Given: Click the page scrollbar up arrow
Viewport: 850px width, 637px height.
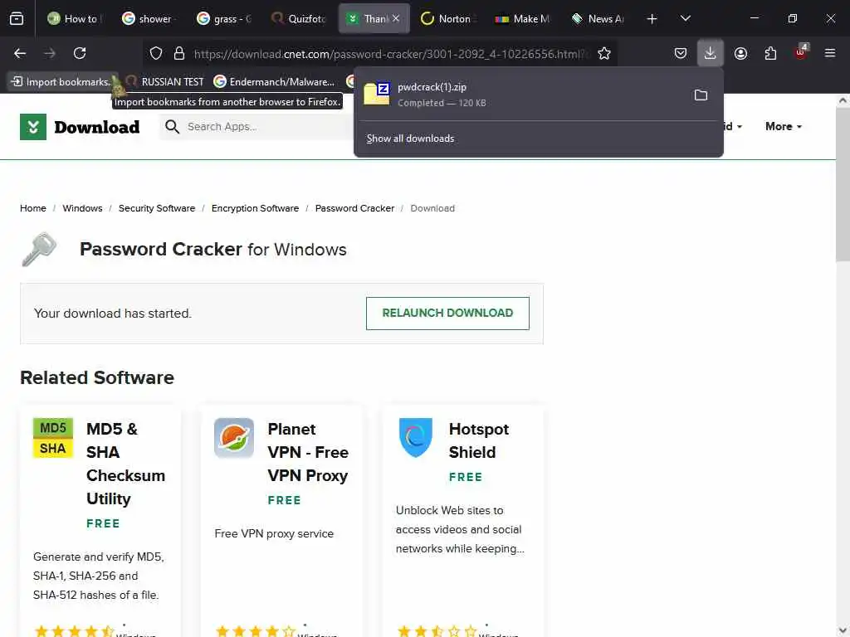Looking at the screenshot, I should 843,100.
